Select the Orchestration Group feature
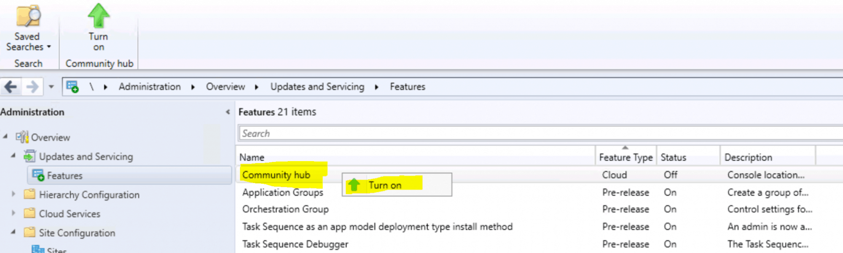 pyautogui.click(x=285, y=209)
